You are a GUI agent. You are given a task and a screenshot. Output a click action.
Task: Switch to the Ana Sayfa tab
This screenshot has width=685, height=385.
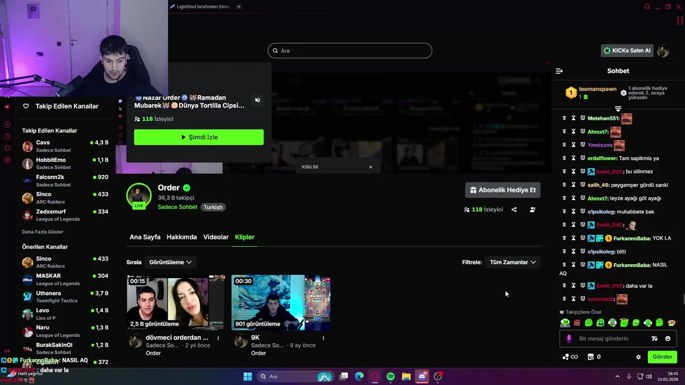point(145,237)
